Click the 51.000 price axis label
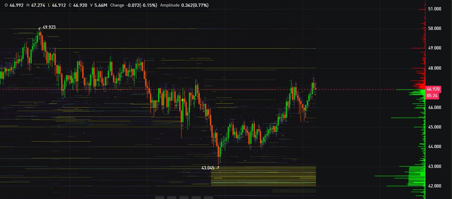The image size is (452, 199). click(x=435, y=9)
